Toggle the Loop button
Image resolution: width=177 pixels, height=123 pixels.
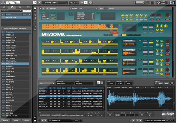point(118,115)
